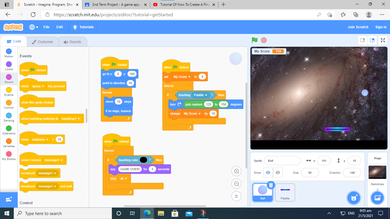Open Tutorials from the menu bar
The image size is (390, 219).
(83, 27)
